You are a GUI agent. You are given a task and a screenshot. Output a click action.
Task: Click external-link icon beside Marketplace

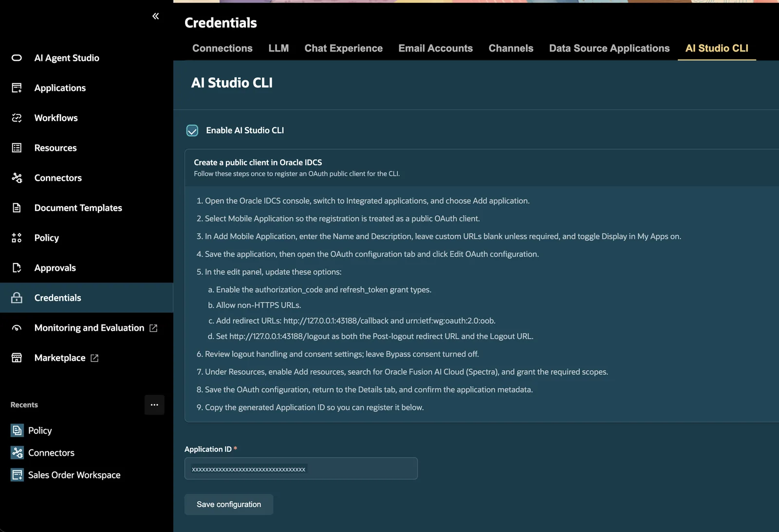coord(94,358)
